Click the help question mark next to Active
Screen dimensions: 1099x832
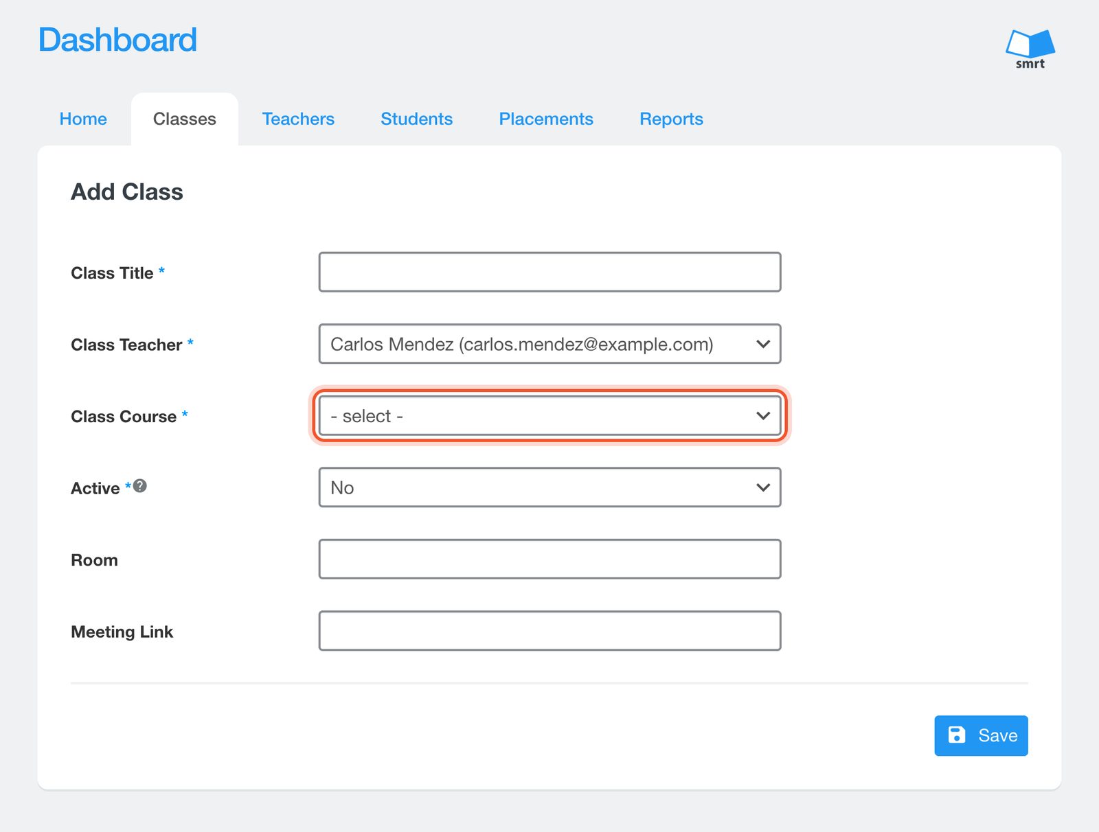coord(140,486)
